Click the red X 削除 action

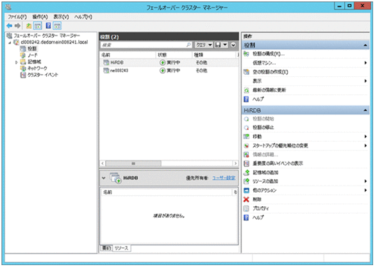(x=253, y=199)
